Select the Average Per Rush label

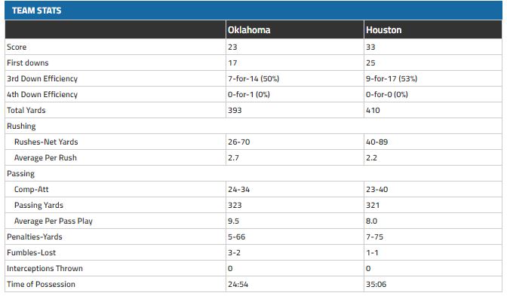point(45,158)
